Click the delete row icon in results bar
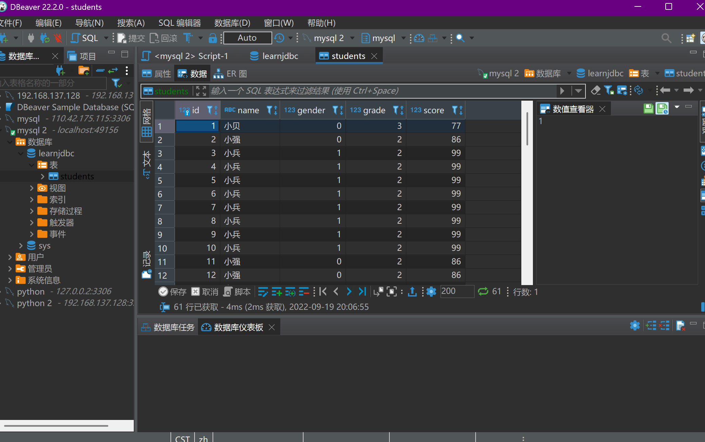The height and width of the screenshot is (442, 705). [x=304, y=292]
